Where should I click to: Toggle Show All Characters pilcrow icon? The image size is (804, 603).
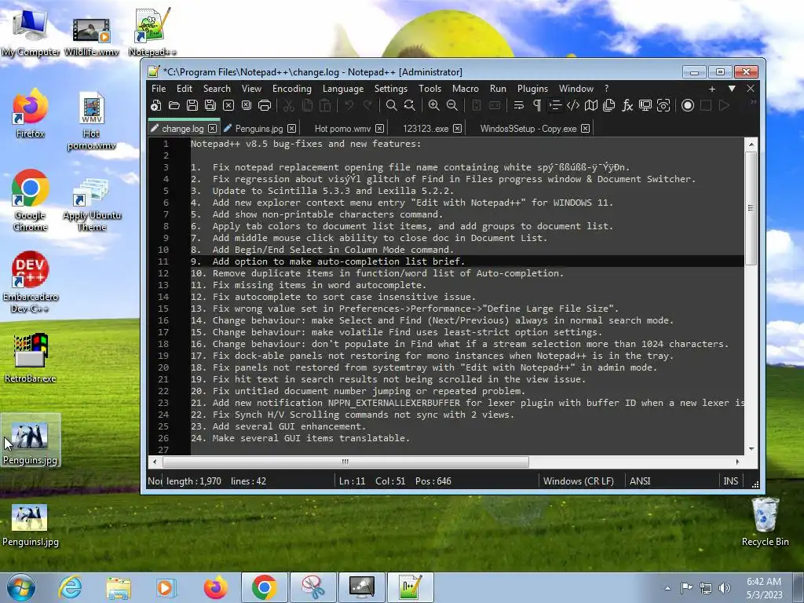coord(537,106)
